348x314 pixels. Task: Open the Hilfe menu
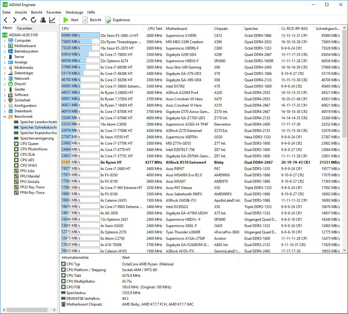click(x=91, y=12)
